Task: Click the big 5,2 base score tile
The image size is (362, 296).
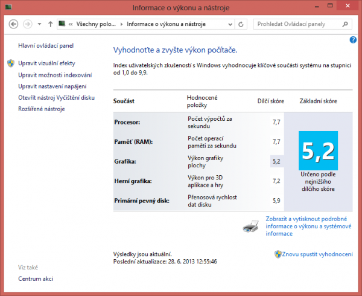Action: point(318,150)
